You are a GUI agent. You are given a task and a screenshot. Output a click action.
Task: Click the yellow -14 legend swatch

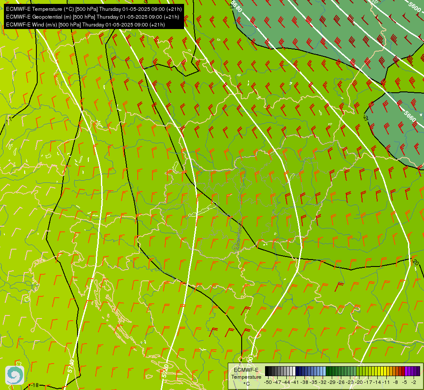(x=376, y=371)
